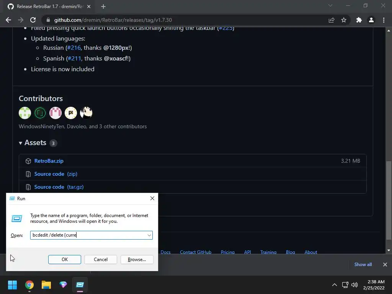
Task: Click the Run app taskbar icon
Action: (x=80, y=285)
